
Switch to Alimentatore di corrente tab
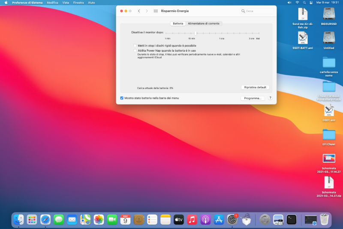204,24
